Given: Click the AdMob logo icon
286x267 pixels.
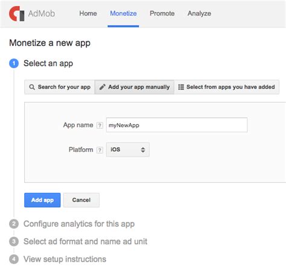Looking at the screenshot, I should 17,13.
